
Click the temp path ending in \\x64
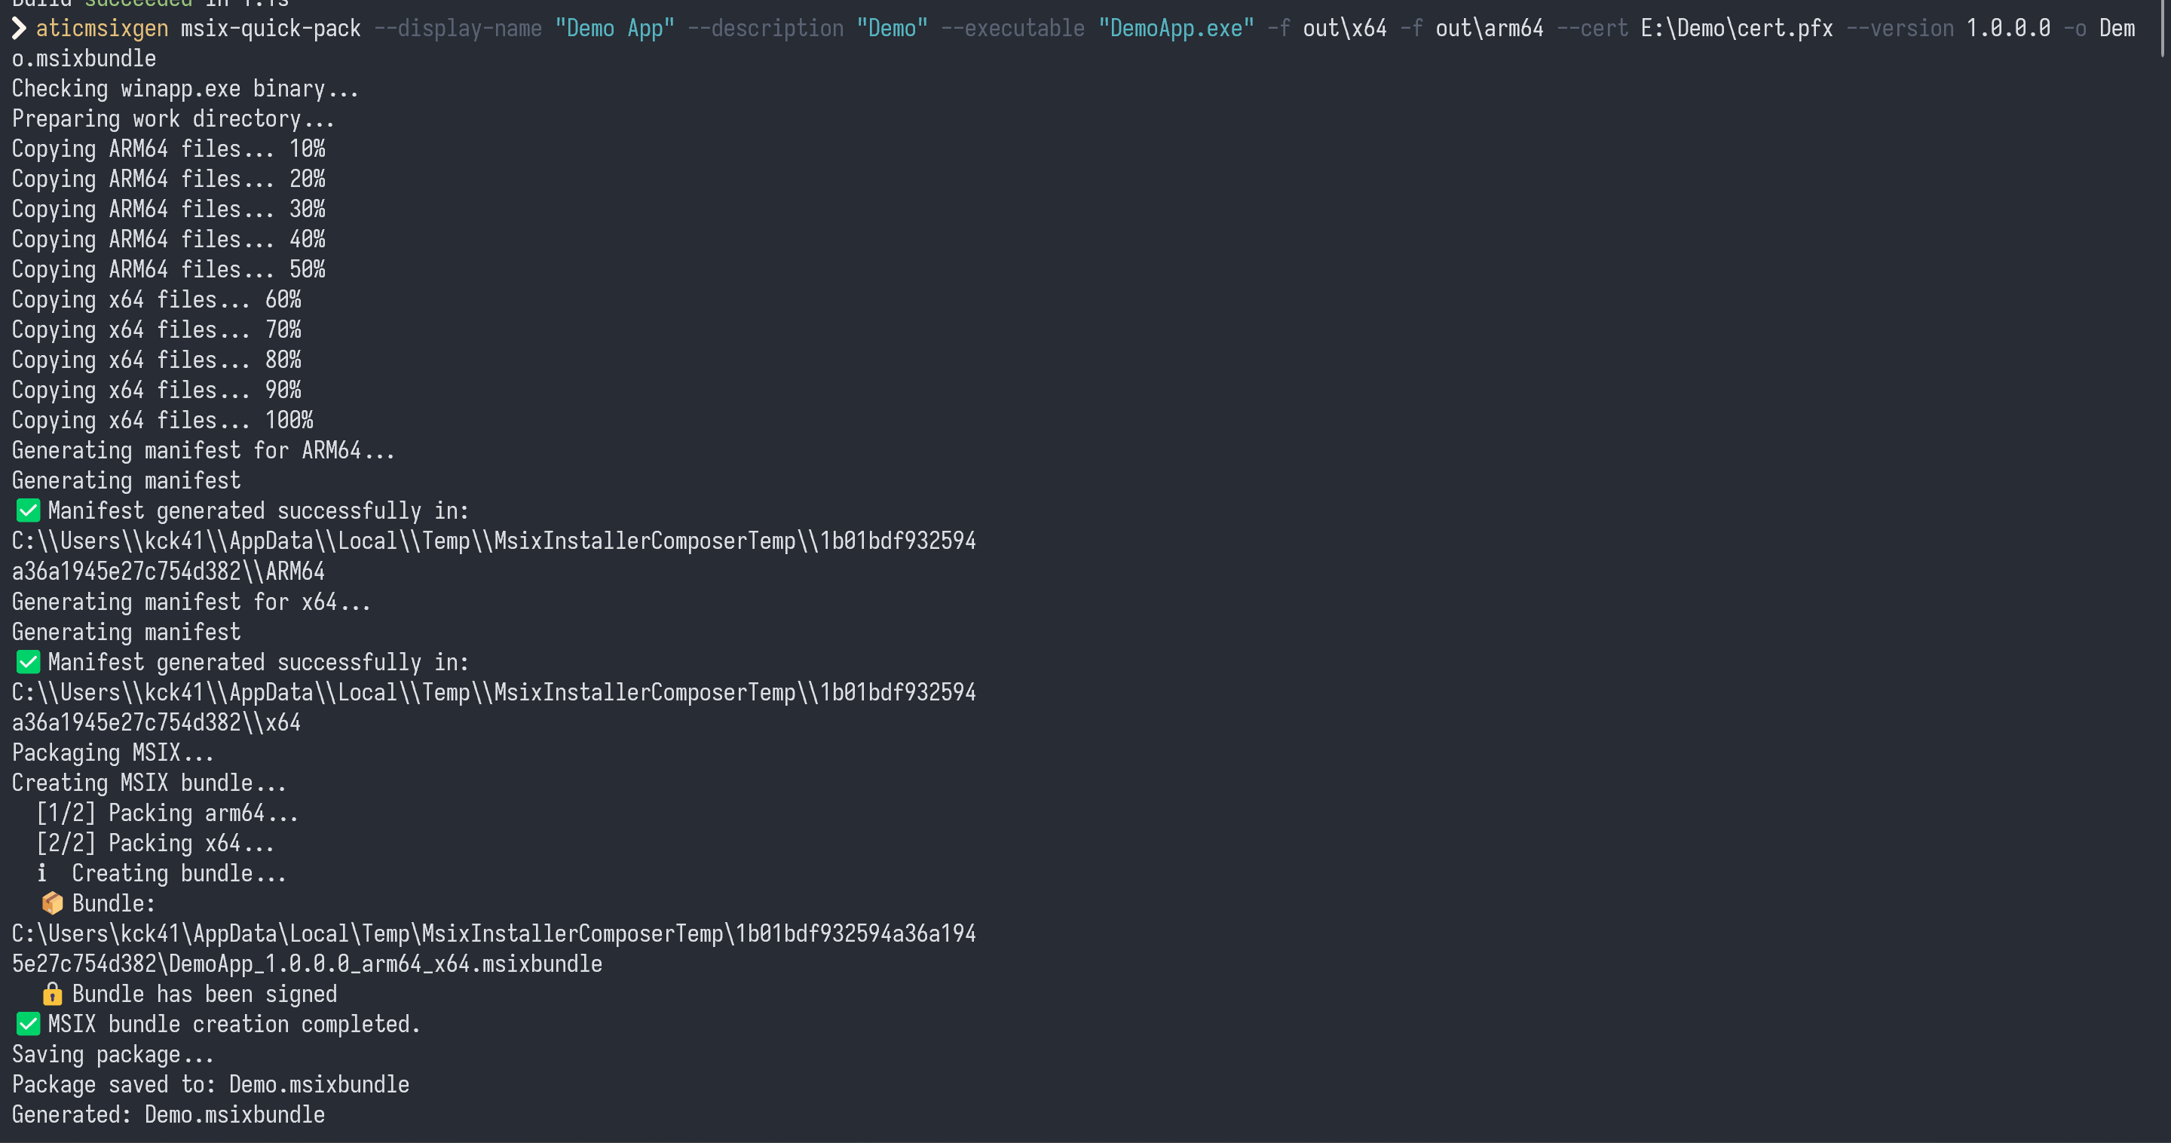pos(494,707)
